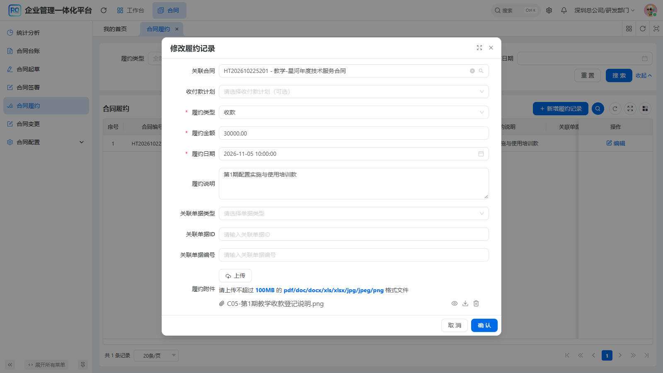
Task: Close the 合同履约 tab
Action: pyautogui.click(x=177, y=29)
